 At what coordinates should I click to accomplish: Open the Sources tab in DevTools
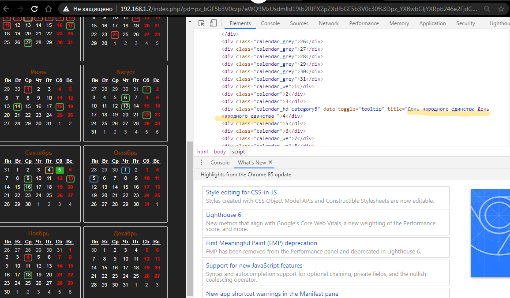click(299, 23)
